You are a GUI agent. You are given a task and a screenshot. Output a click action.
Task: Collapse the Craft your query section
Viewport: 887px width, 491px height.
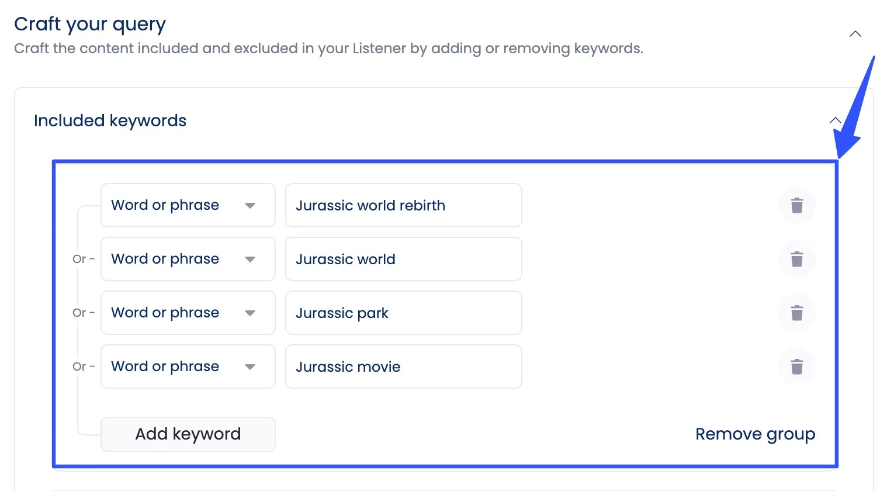click(x=855, y=34)
